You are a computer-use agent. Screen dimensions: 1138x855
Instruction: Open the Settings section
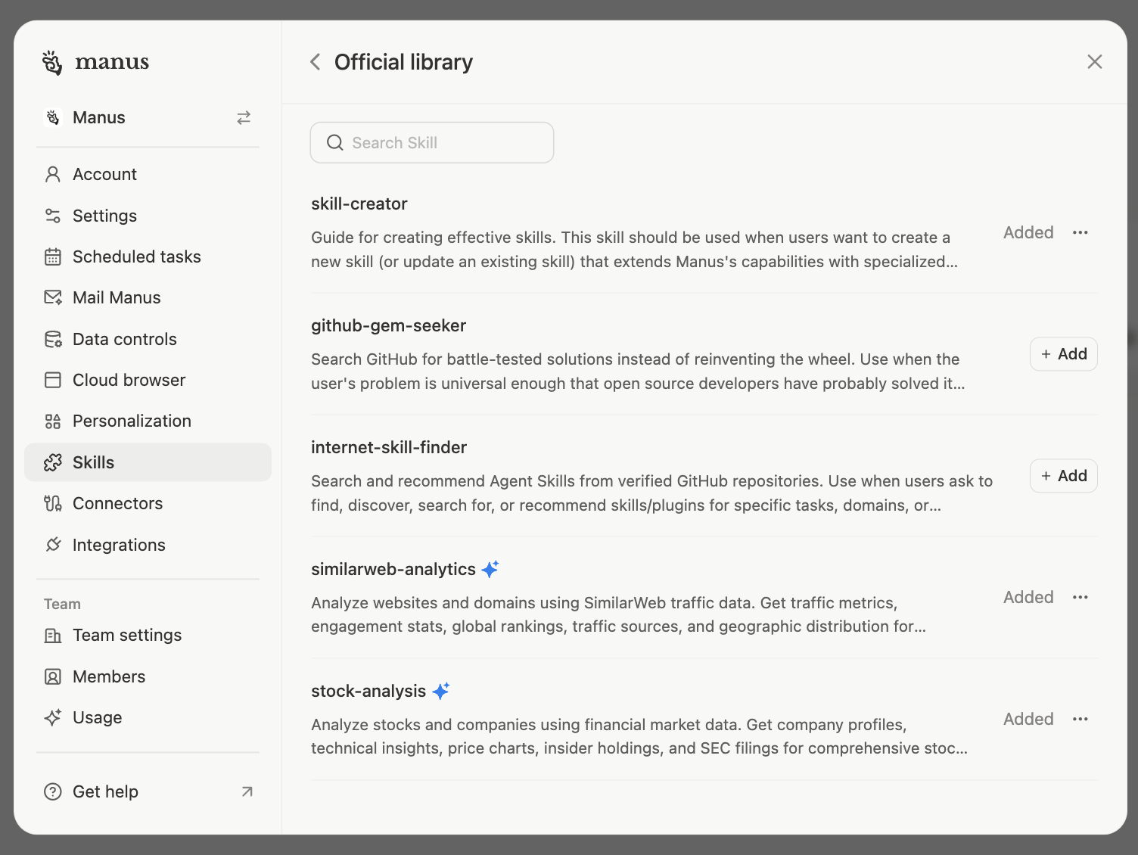pos(148,216)
